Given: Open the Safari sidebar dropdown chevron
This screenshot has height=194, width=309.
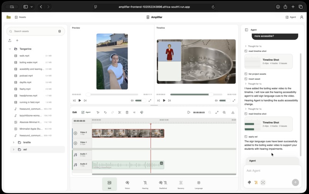Looking at the screenshot, I should coord(31,7).
